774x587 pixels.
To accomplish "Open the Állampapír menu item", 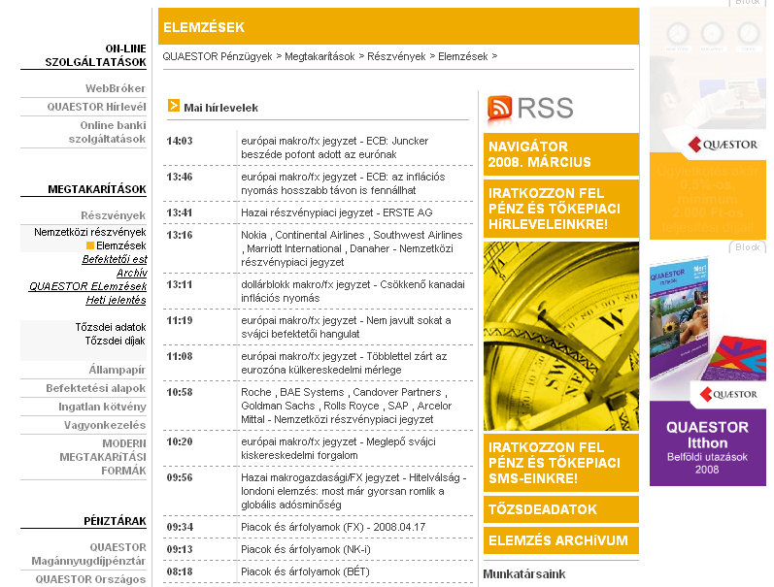I will coord(118,370).
